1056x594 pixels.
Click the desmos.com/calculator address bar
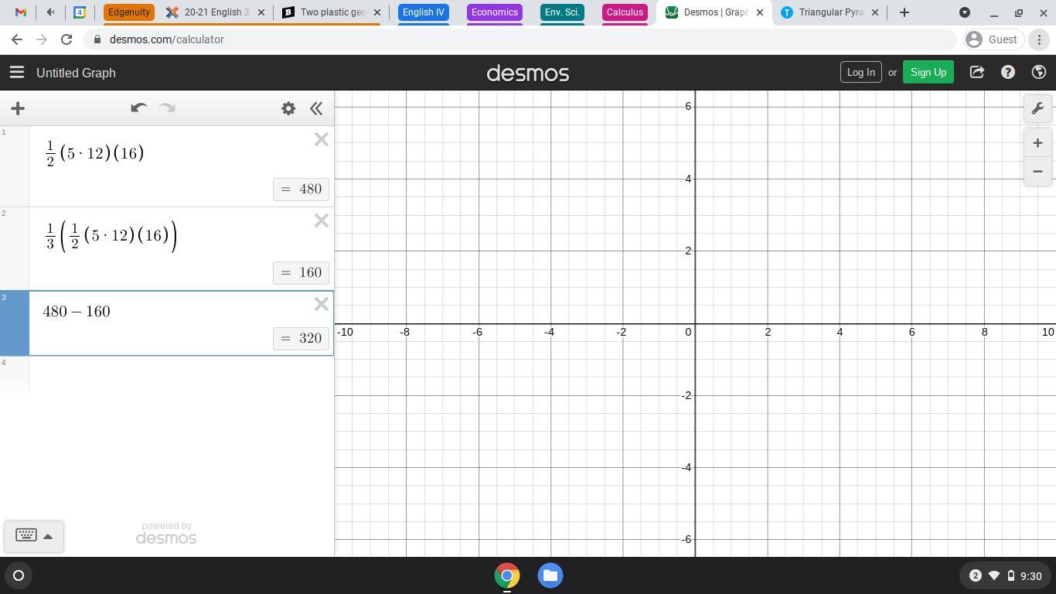(x=519, y=39)
